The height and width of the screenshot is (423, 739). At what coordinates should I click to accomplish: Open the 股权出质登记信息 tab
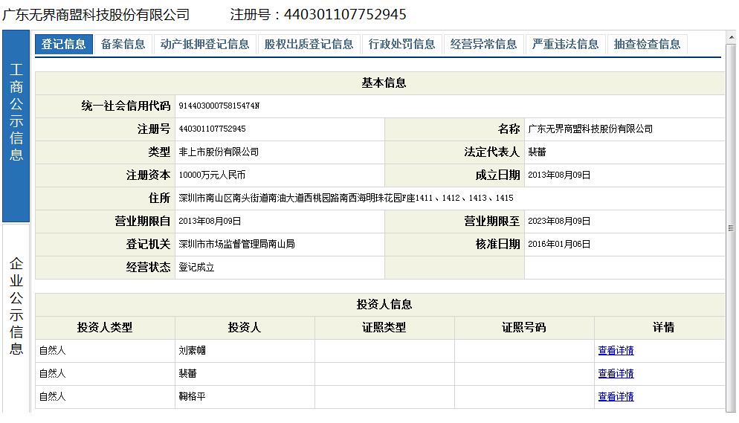309,44
